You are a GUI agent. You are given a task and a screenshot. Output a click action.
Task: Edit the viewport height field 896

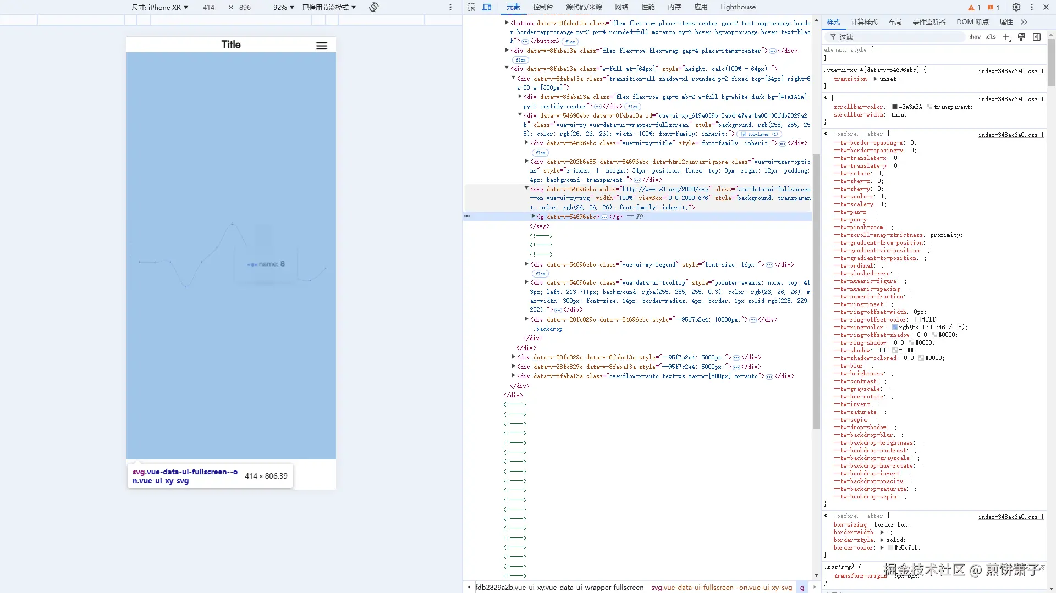pyautogui.click(x=245, y=7)
